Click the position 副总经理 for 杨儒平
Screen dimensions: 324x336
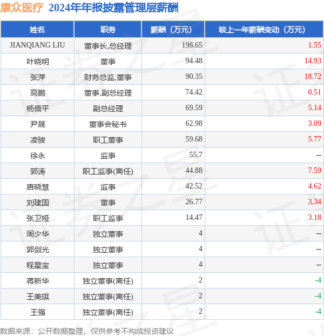[107, 109]
